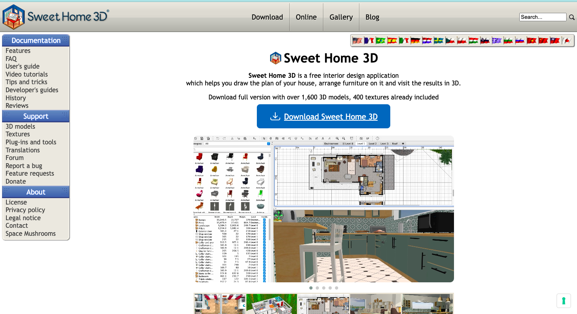Image resolution: width=577 pixels, height=314 pixels.
Task: Open the Online menu item
Action: (x=306, y=17)
